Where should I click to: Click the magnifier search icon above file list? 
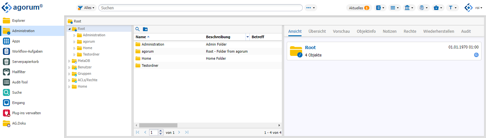[x=138, y=29]
